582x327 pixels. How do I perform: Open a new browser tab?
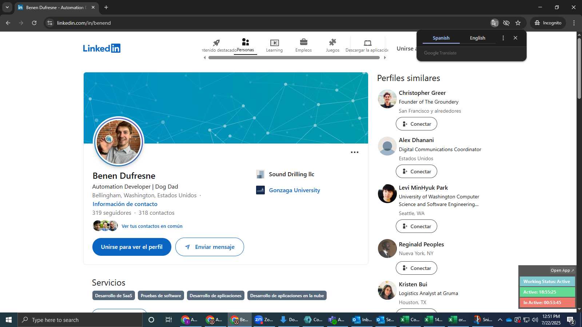click(106, 7)
